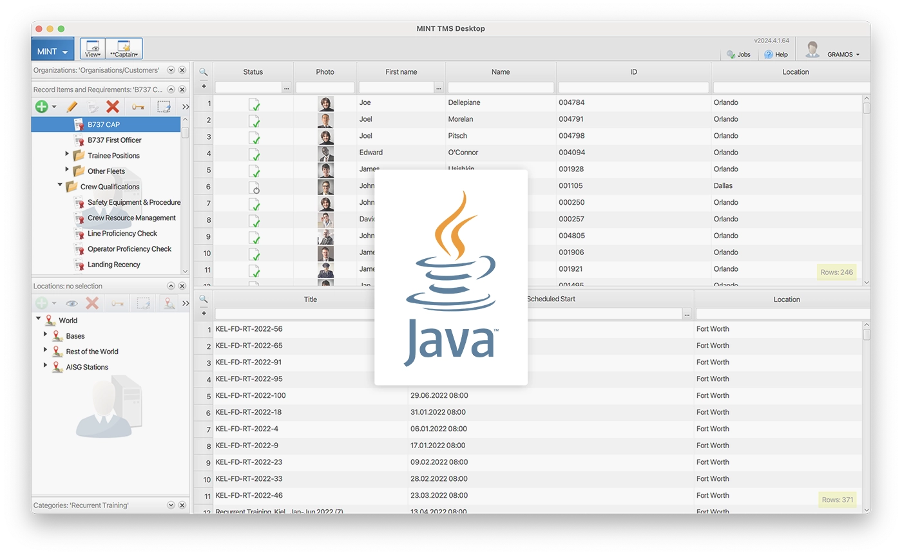Expand the Categories panel chevron

click(x=171, y=505)
